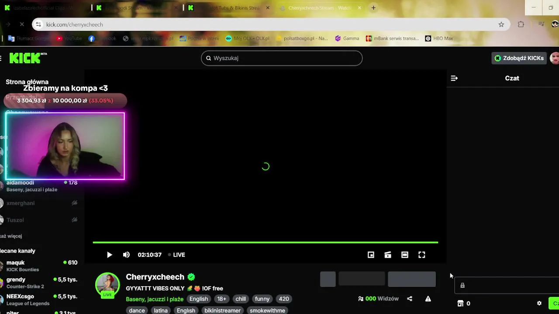Open the hamburger menu beside Kick logo
Screen dimensions: 559x314
click(x=1, y=58)
